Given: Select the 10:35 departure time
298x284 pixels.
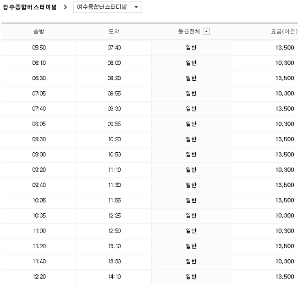Looking at the screenshot, I should pos(39,216).
